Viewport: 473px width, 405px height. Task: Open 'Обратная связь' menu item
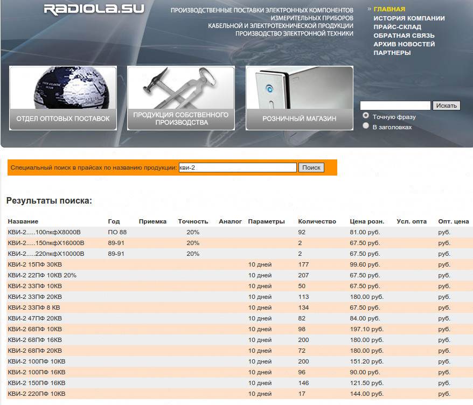pos(404,36)
